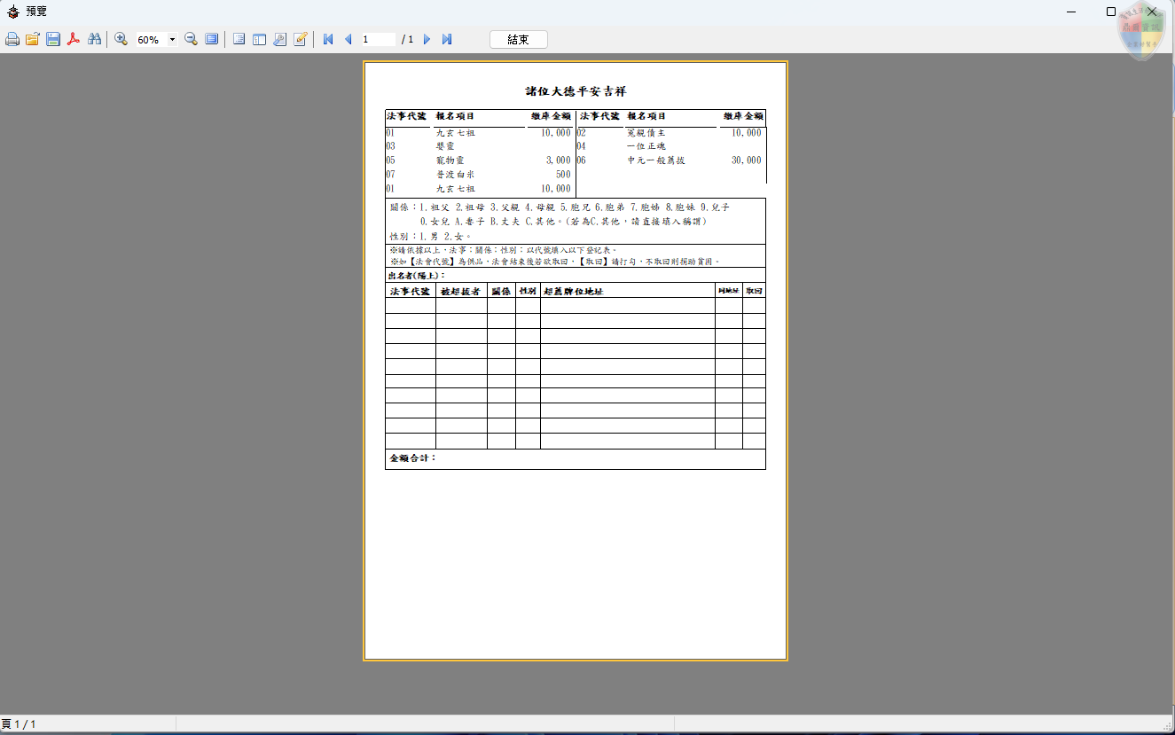Zoom in with the magnifier plus icon

(121, 40)
